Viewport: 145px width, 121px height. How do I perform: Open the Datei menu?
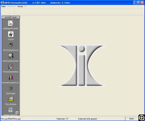(3, 6)
